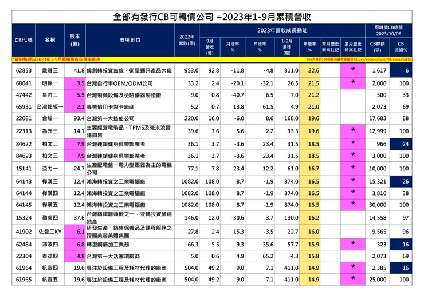
Task: Select CB code 15141
Action: pyautogui.click(x=23, y=169)
